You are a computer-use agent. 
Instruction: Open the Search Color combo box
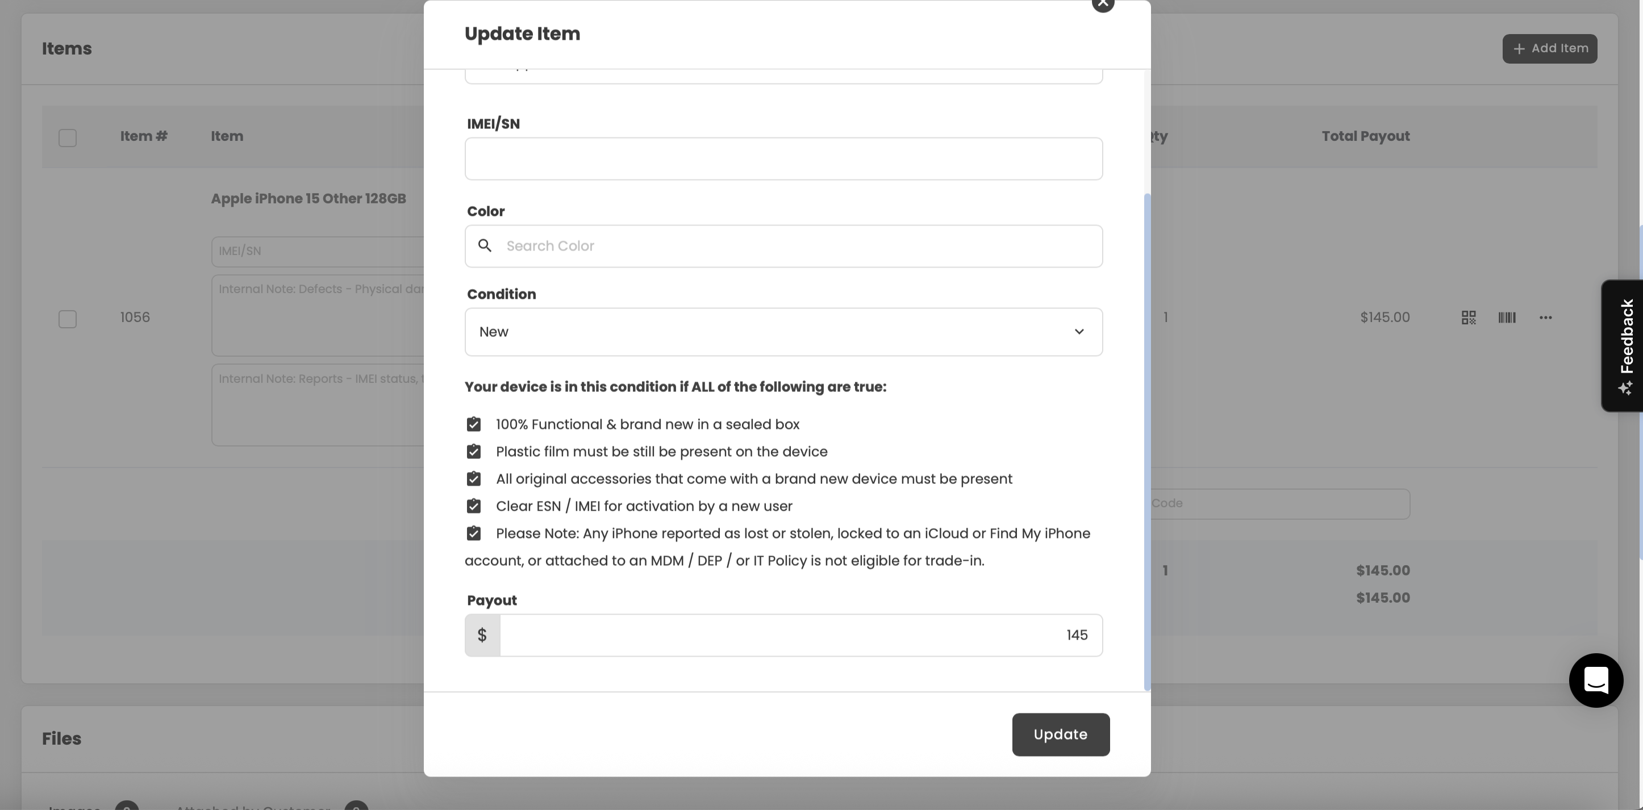783,246
